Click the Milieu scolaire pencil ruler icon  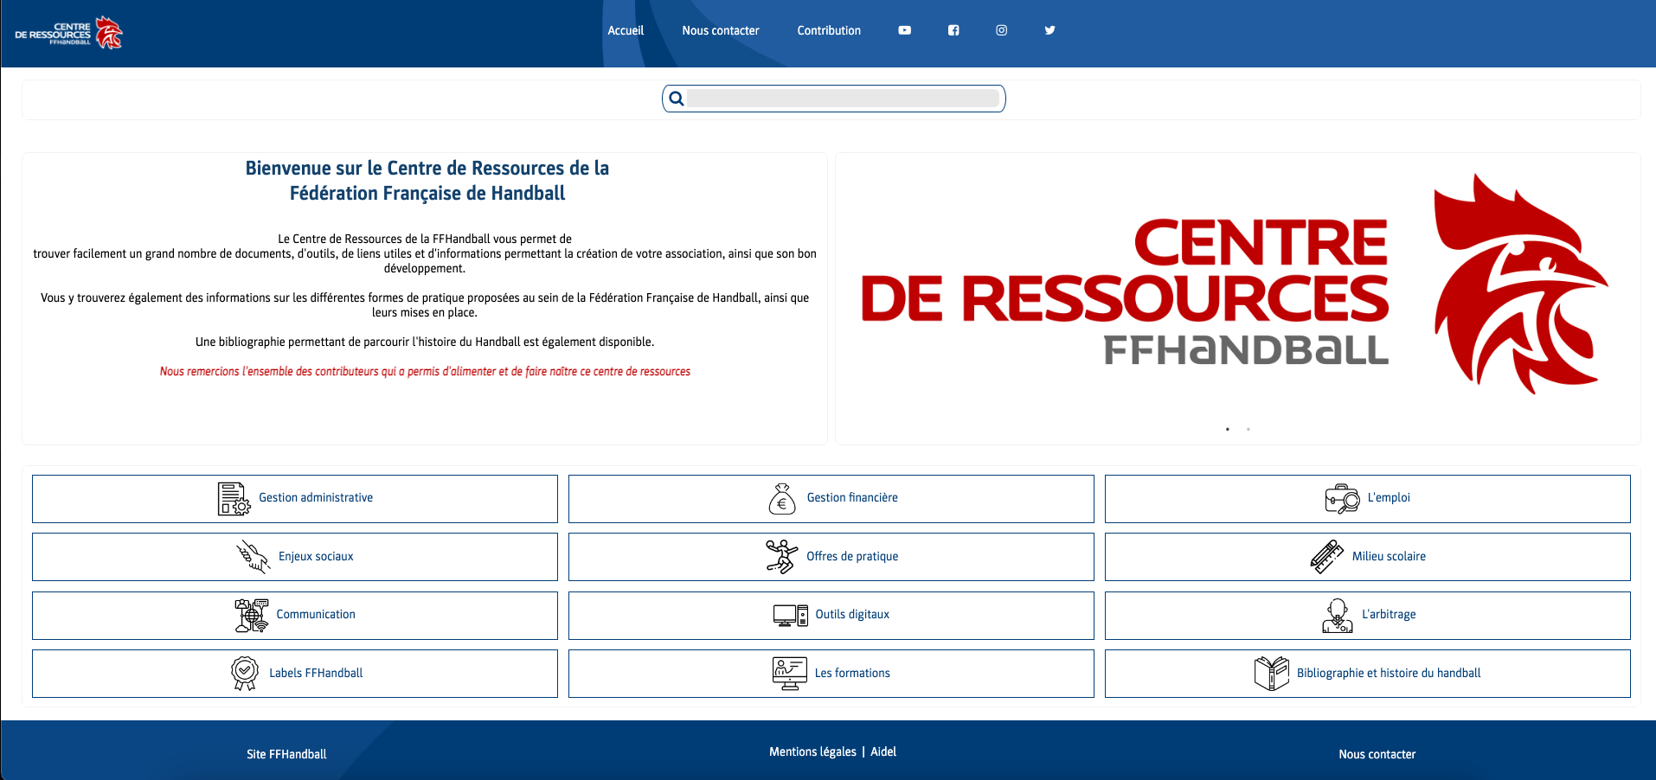coord(1327,557)
